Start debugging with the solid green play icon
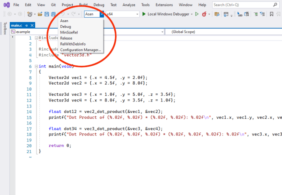Screen dimensions: 282x195 [x=144, y=14]
